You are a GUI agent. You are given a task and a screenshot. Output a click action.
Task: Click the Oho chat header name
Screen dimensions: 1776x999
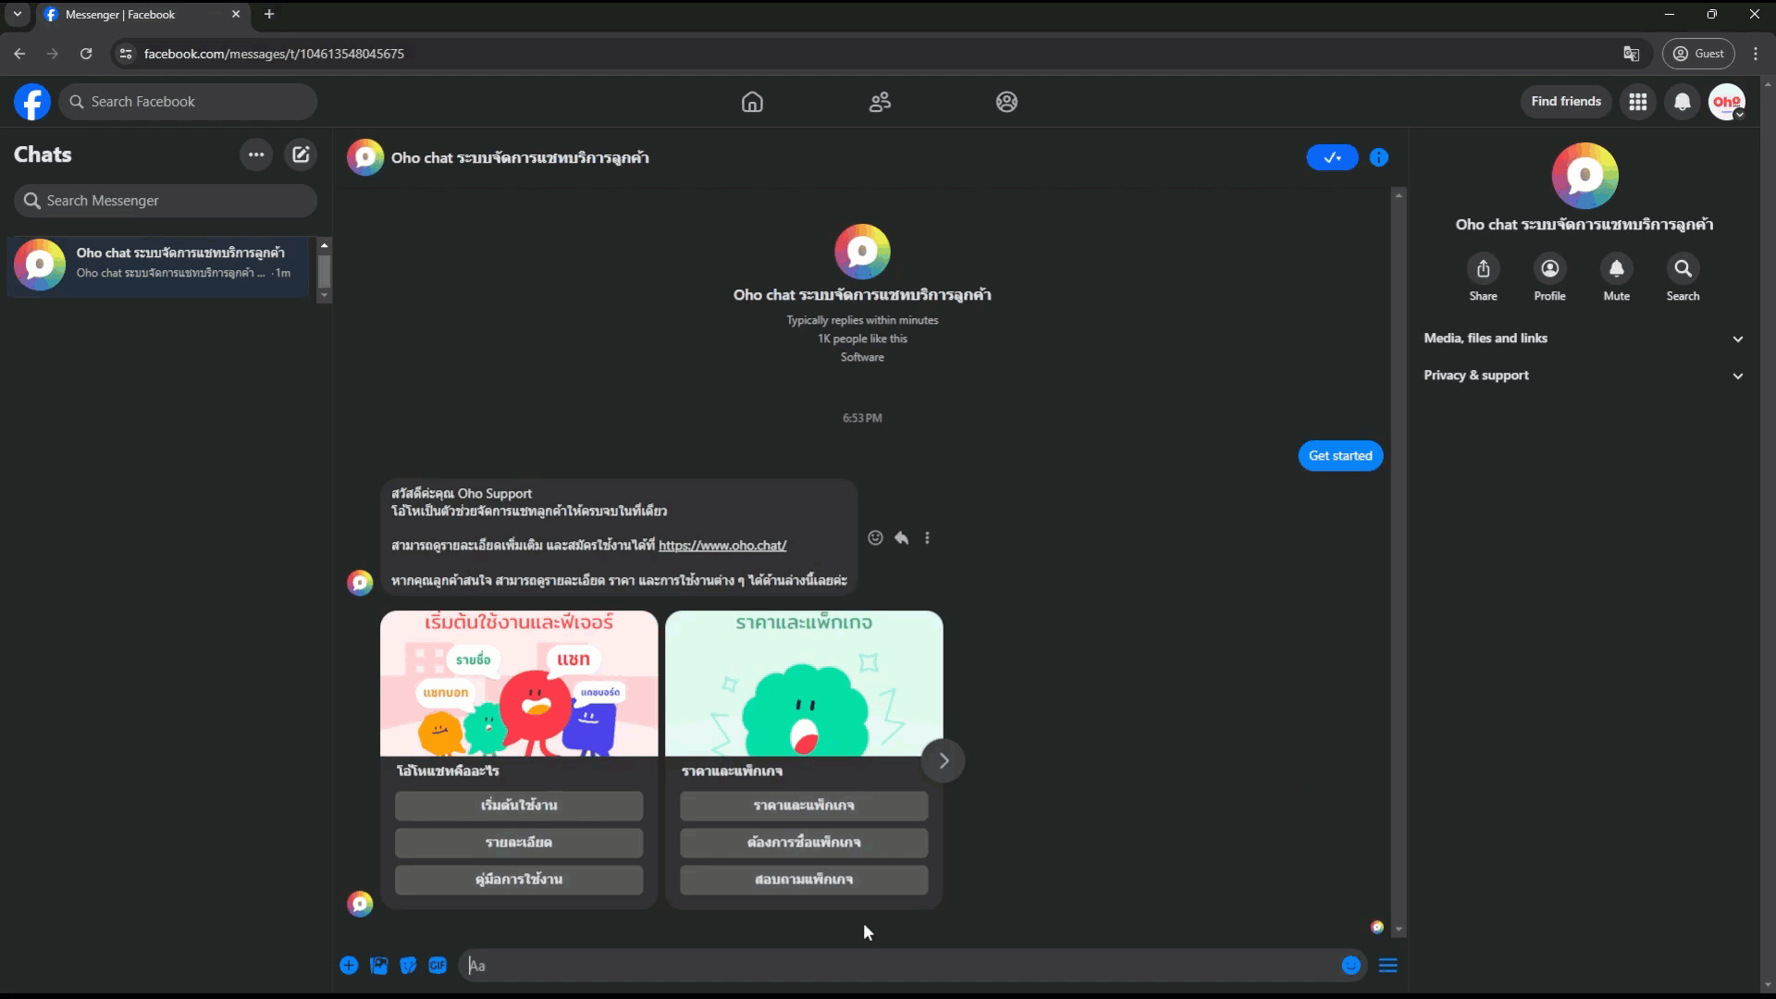(x=520, y=158)
